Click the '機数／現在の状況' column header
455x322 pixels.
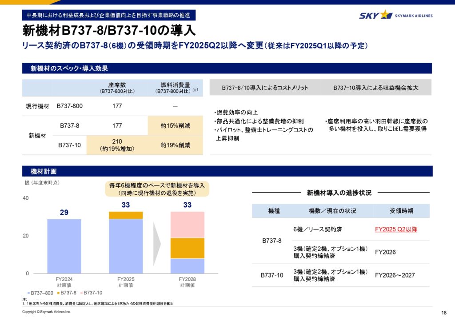(332, 211)
